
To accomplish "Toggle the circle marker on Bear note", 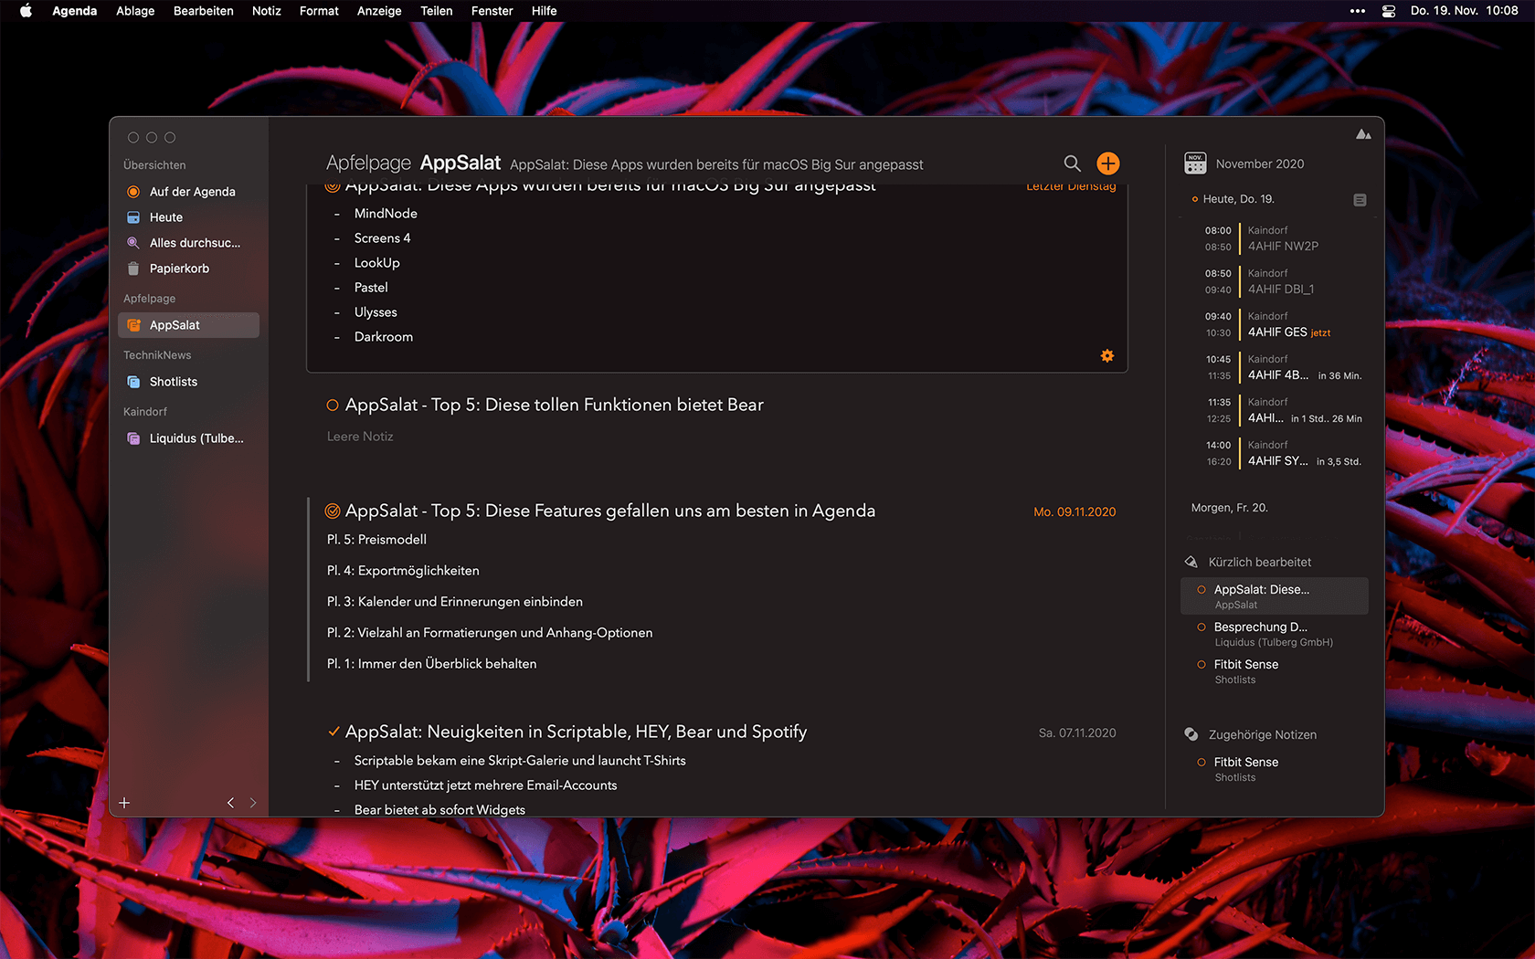I will pyautogui.click(x=333, y=406).
